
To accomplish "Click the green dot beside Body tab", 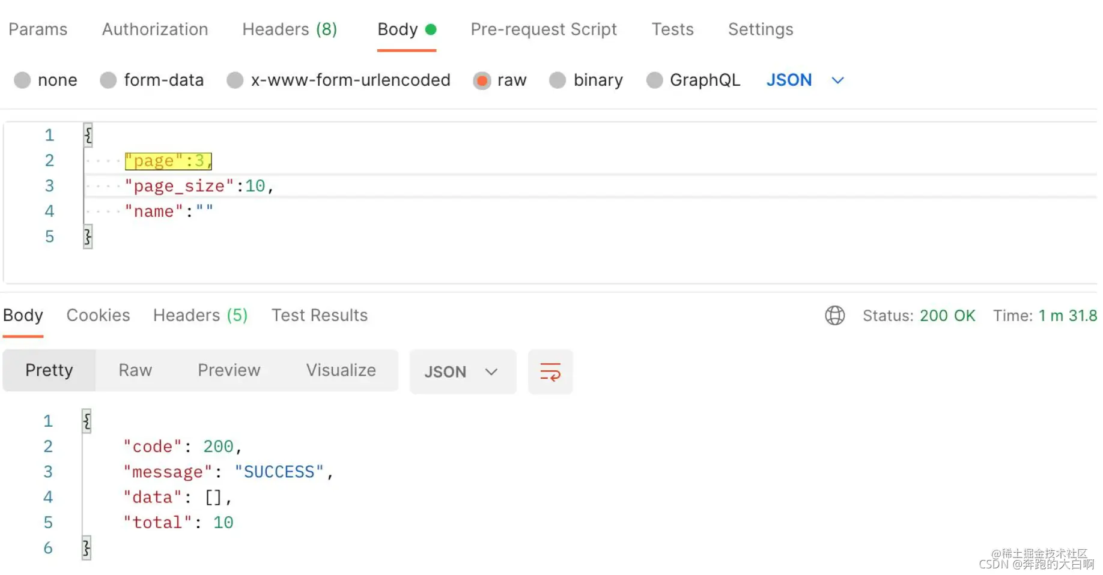I will (x=431, y=29).
